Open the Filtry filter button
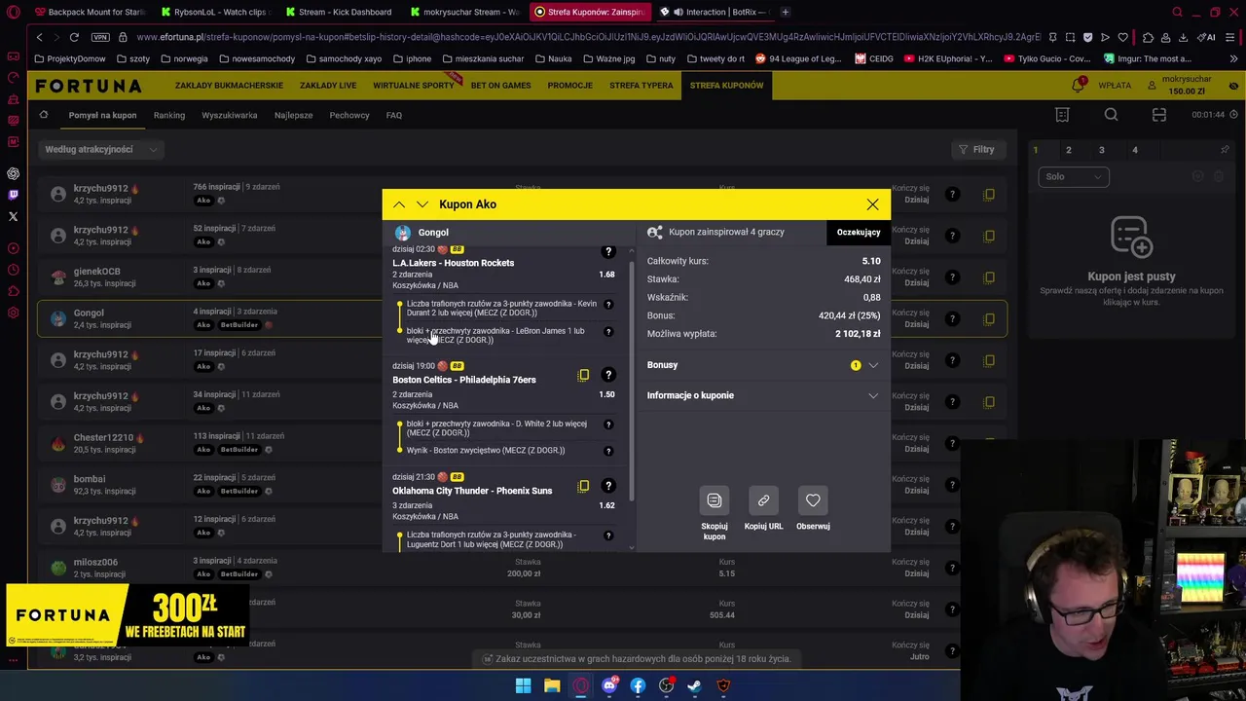 pos(976,150)
